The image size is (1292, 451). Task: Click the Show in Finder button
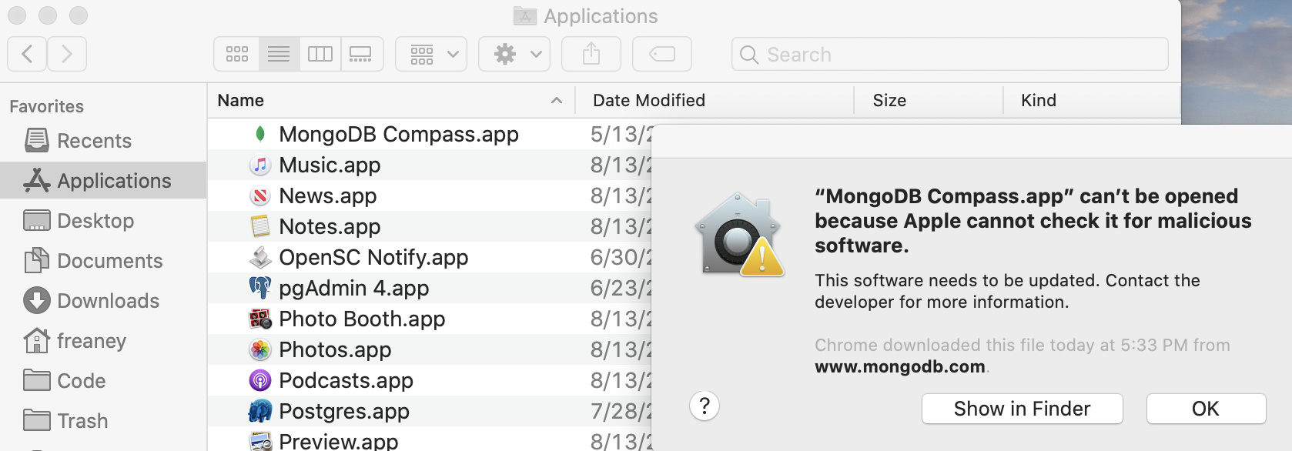pyautogui.click(x=1022, y=409)
